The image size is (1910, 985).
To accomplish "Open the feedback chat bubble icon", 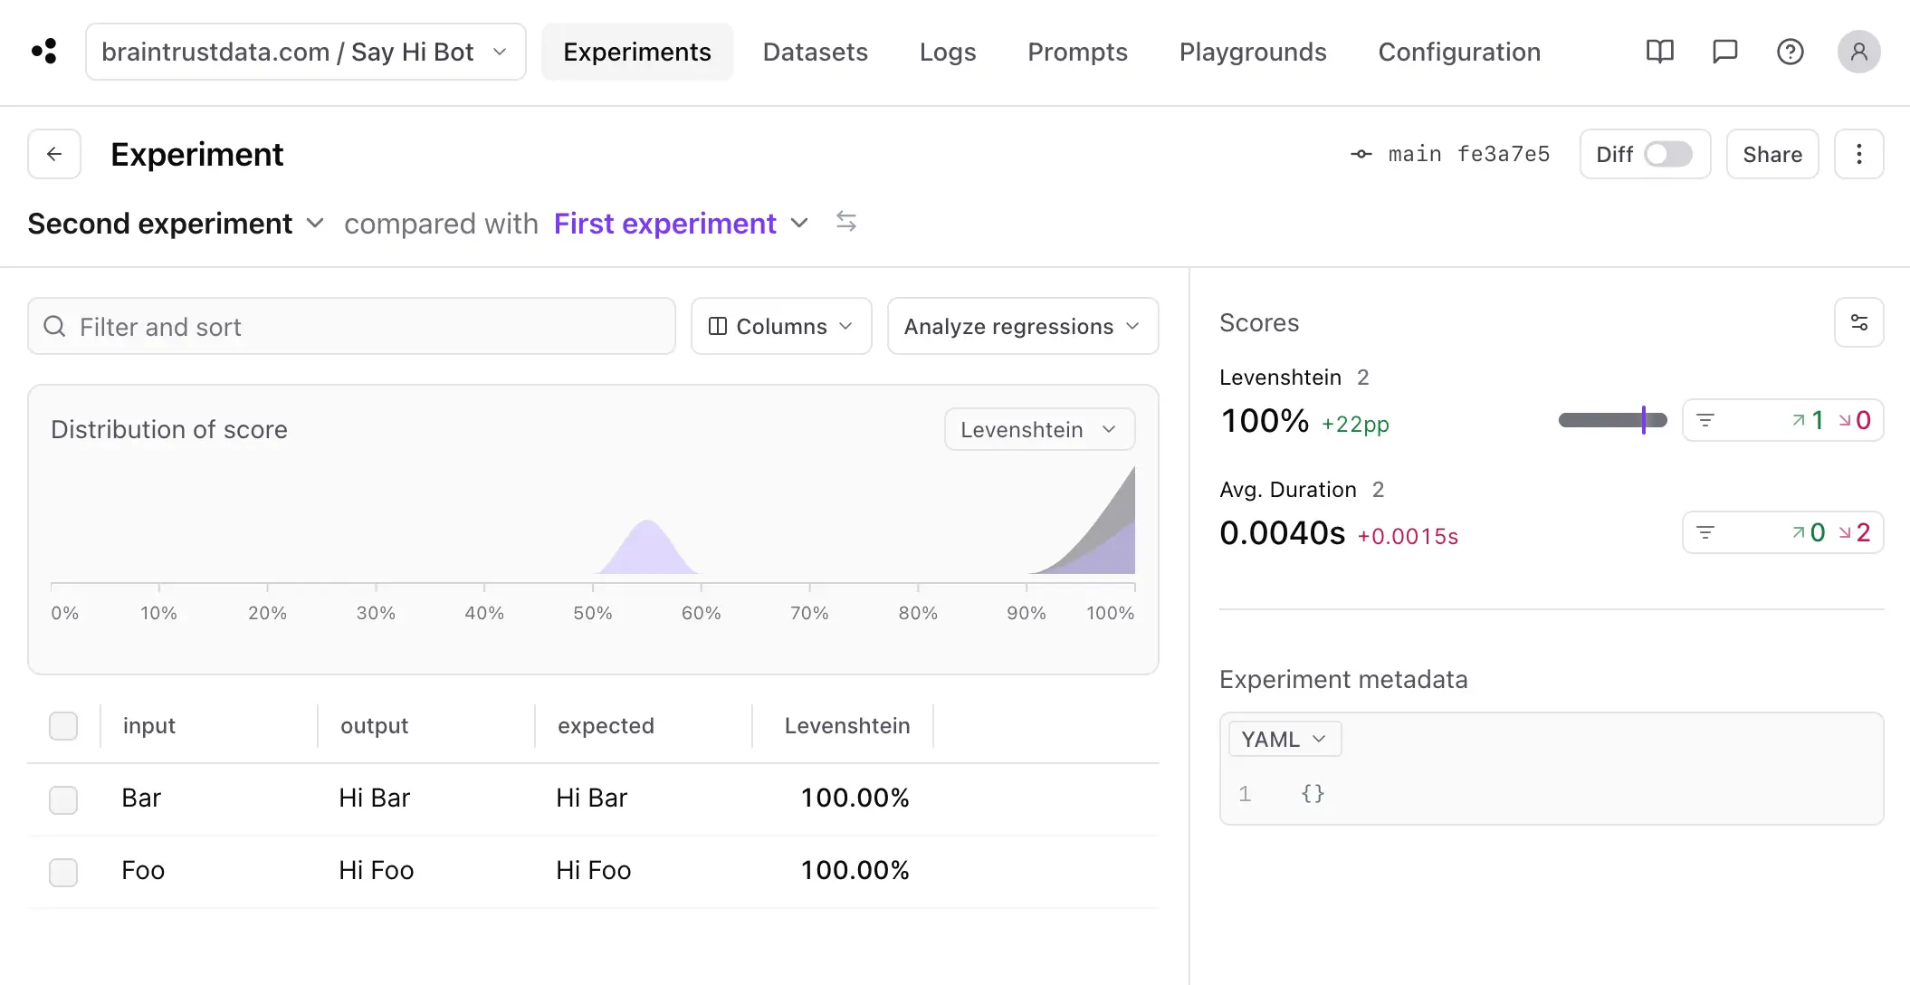I will point(1724,52).
